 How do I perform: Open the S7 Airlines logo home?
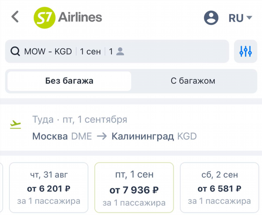[68, 17]
